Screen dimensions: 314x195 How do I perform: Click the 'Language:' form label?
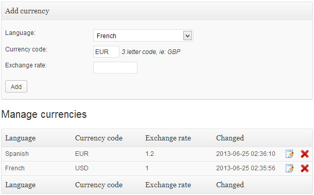(20, 33)
